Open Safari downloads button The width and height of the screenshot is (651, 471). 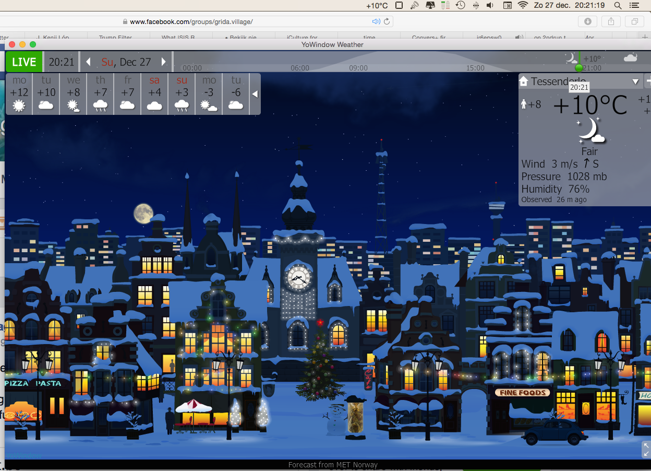587,21
